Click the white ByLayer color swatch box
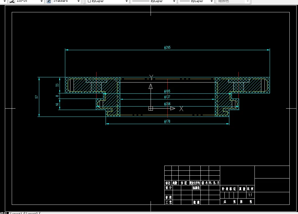This screenshot has height=214, width=298. click(89, 1)
